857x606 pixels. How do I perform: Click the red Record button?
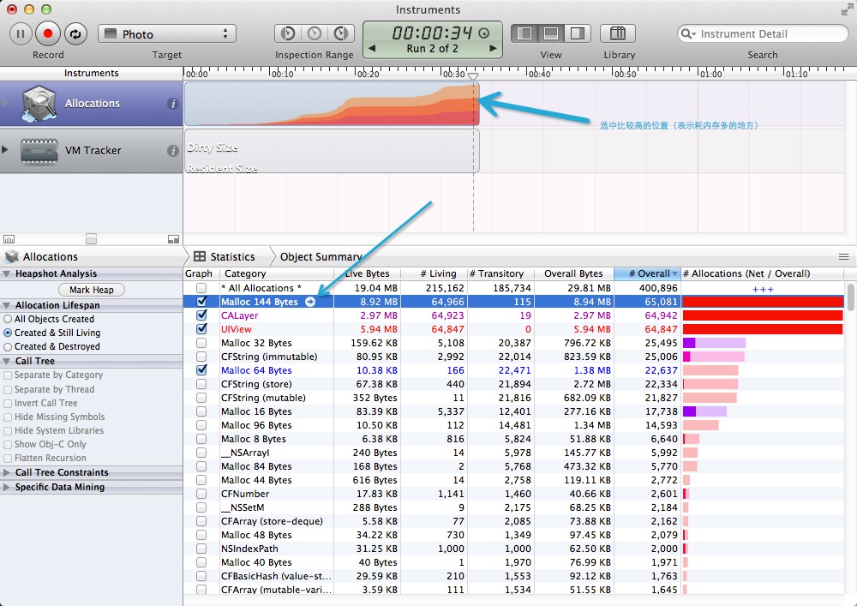(x=47, y=34)
